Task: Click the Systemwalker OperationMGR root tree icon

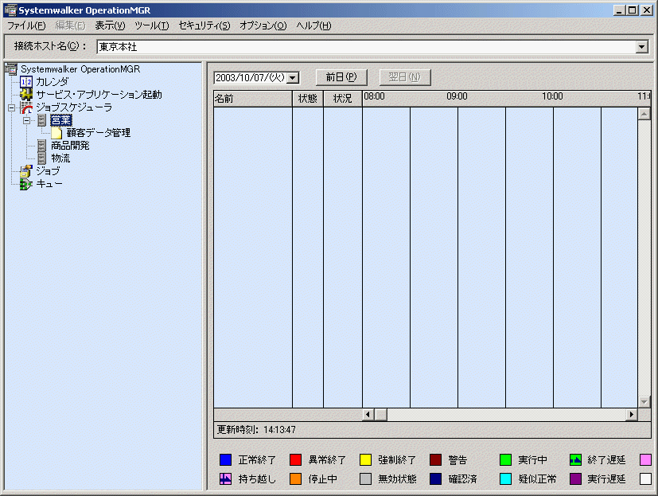Action: [11, 69]
